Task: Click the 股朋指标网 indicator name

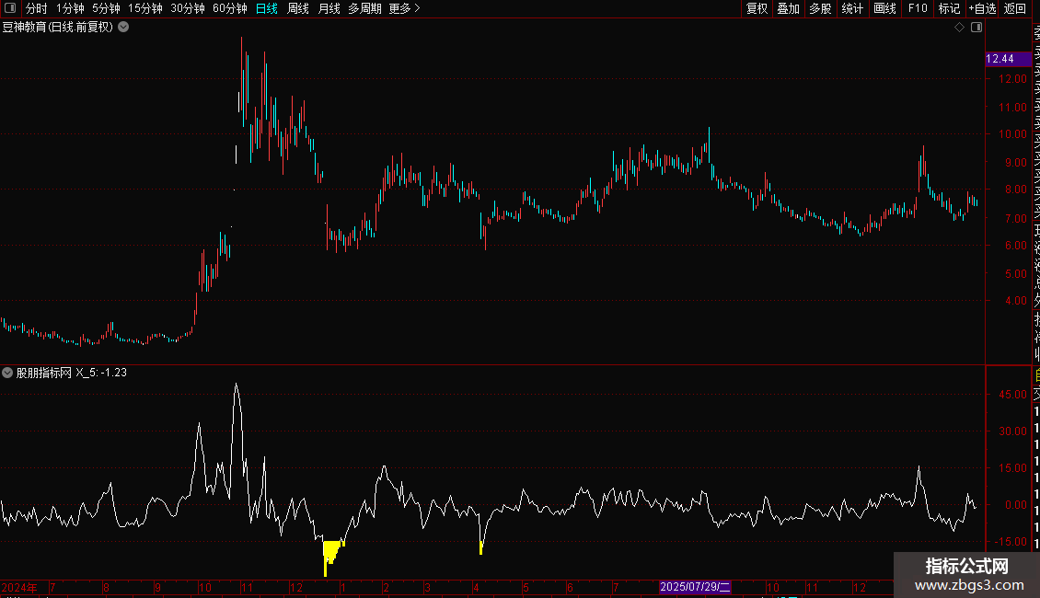Action: tap(44, 373)
